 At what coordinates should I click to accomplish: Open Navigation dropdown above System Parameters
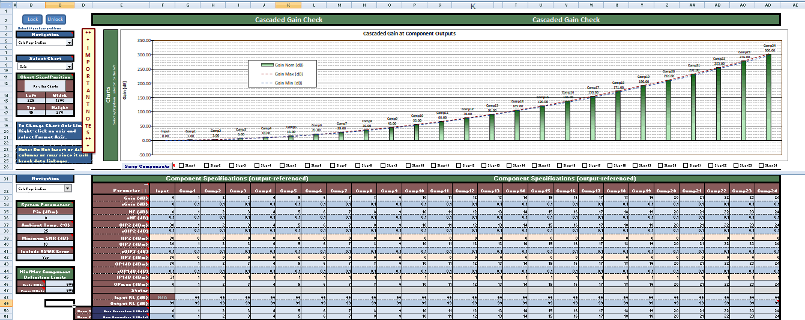coord(67,188)
